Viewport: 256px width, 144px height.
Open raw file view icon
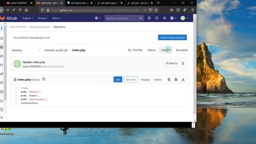coord(176,80)
